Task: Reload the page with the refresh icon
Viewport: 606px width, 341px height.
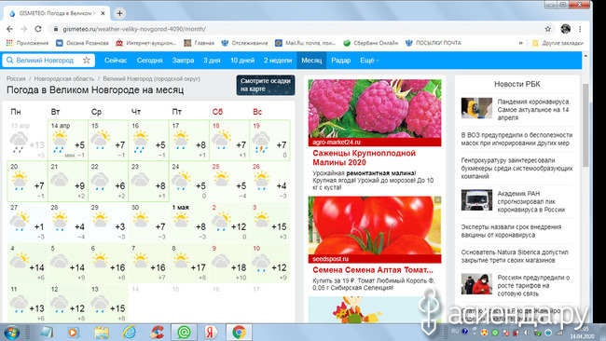Action: coord(38,29)
